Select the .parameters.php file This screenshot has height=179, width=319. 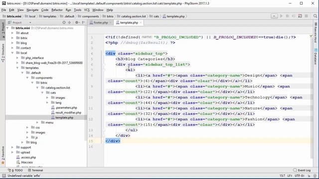point(64,107)
